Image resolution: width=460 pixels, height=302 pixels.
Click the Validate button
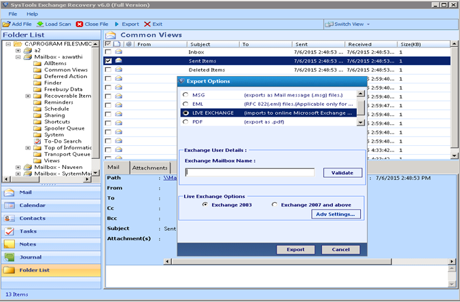[342, 172]
